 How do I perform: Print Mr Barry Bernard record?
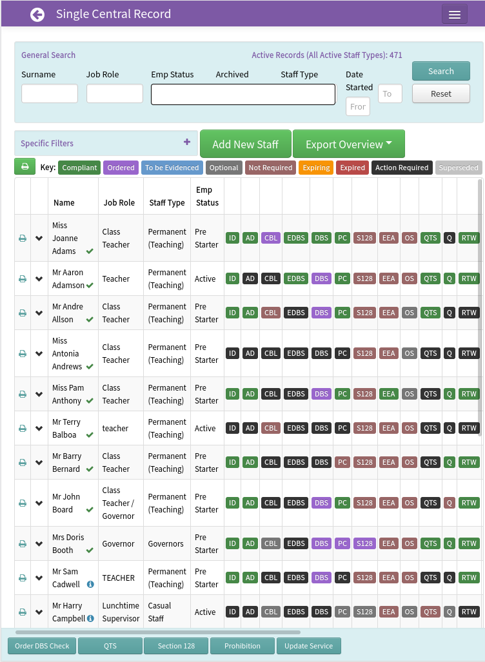pos(23,463)
